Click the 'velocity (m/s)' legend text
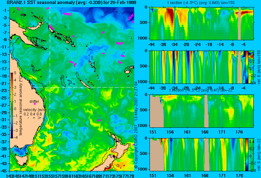The width and height of the screenshot is (261, 178). tap(34, 110)
